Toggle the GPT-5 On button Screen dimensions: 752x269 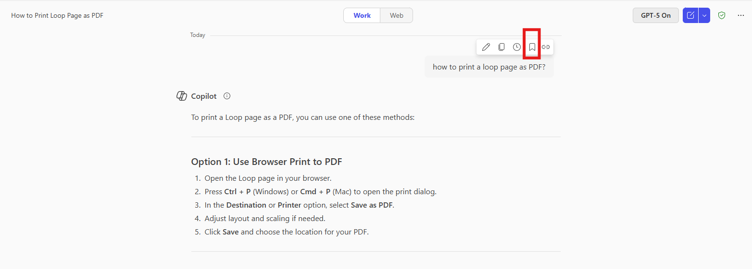pos(655,15)
